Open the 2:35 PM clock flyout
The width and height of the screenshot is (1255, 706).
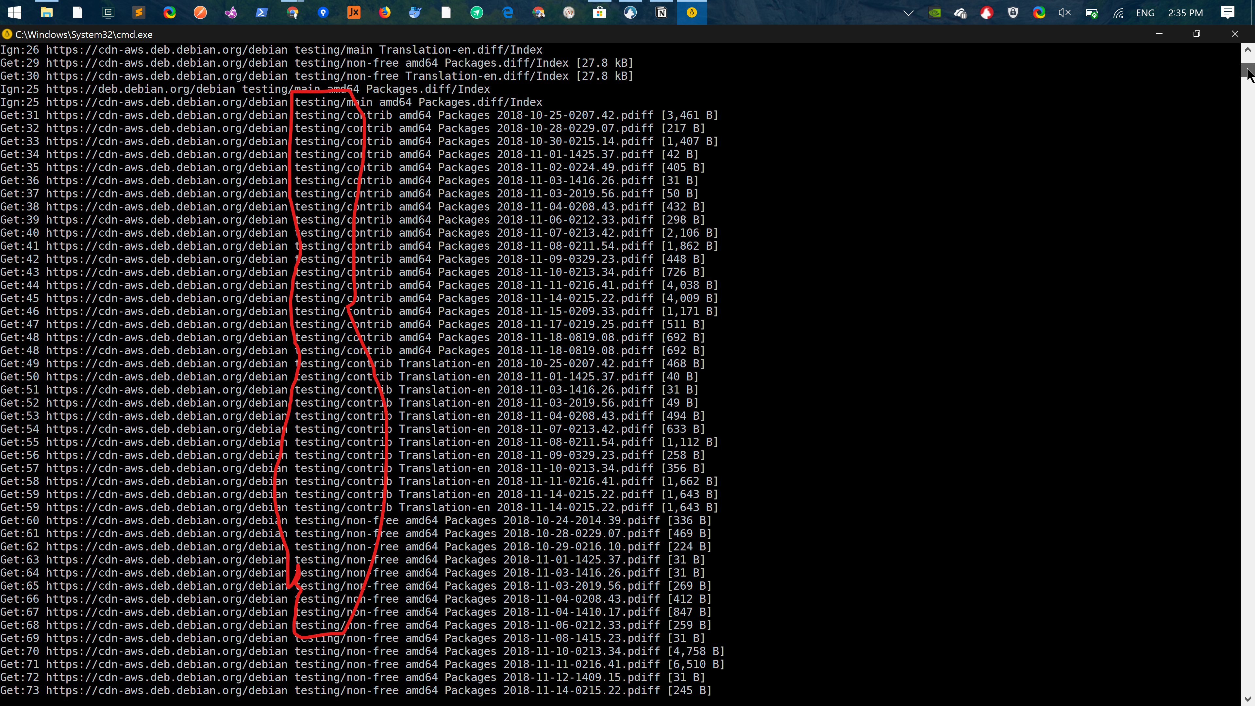tap(1185, 13)
